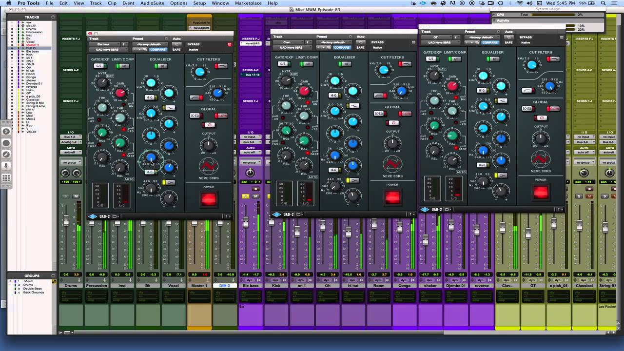Toggle phase invert in Ele bass plugin
The height and width of the screenshot is (351, 624).
coord(209,124)
